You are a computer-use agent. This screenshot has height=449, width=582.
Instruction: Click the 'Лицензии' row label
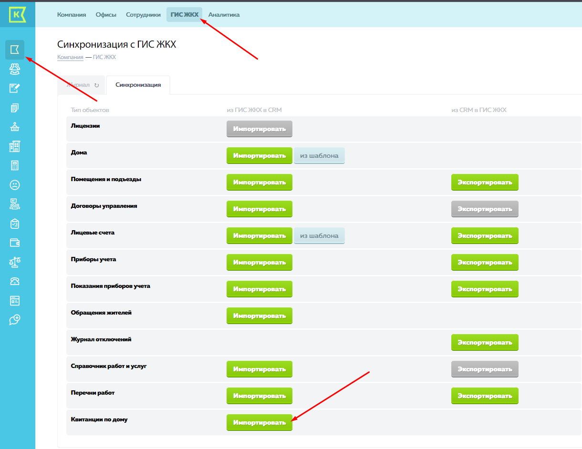tap(85, 126)
